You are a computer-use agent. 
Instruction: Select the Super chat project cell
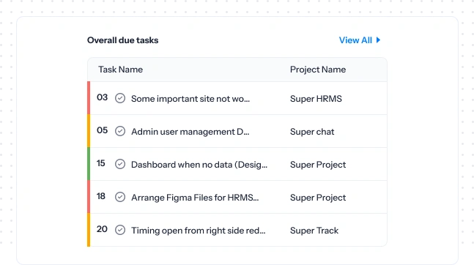tap(312, 132)
